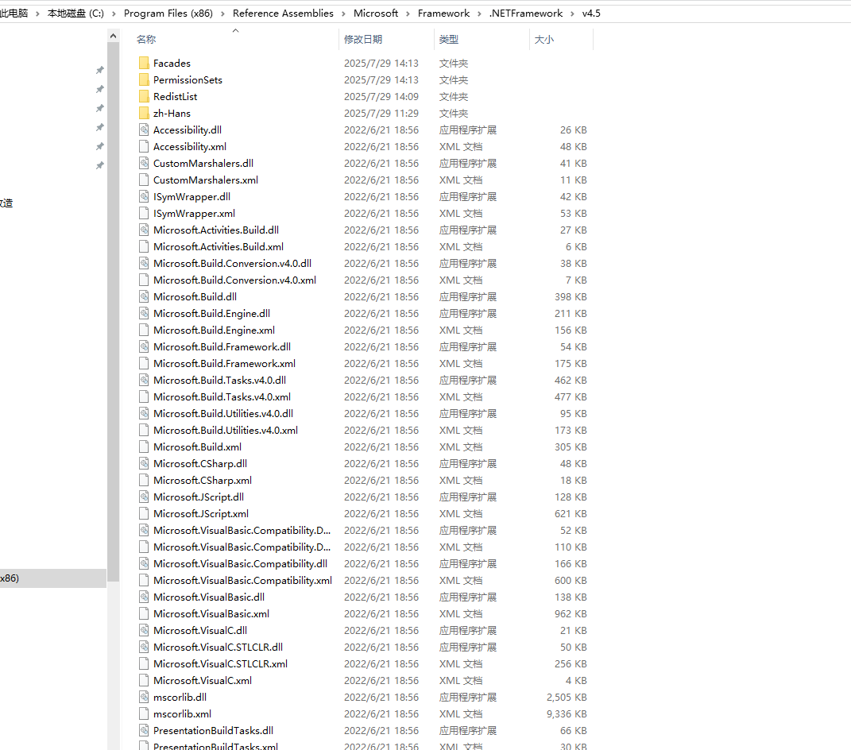Open the breadcrumb chevron after Framework

coord(478,13)
